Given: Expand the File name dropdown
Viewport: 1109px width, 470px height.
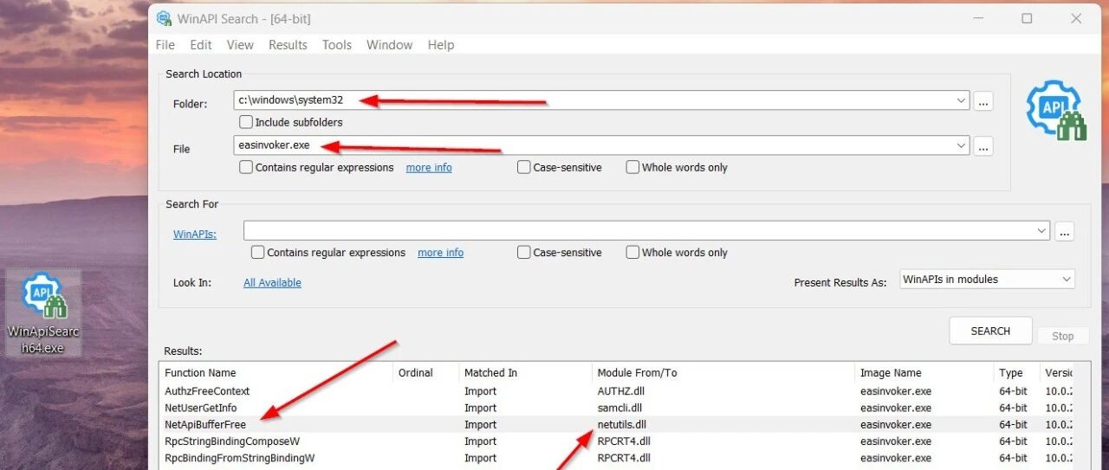Looking at the screenshot, I should coord(961,145).
